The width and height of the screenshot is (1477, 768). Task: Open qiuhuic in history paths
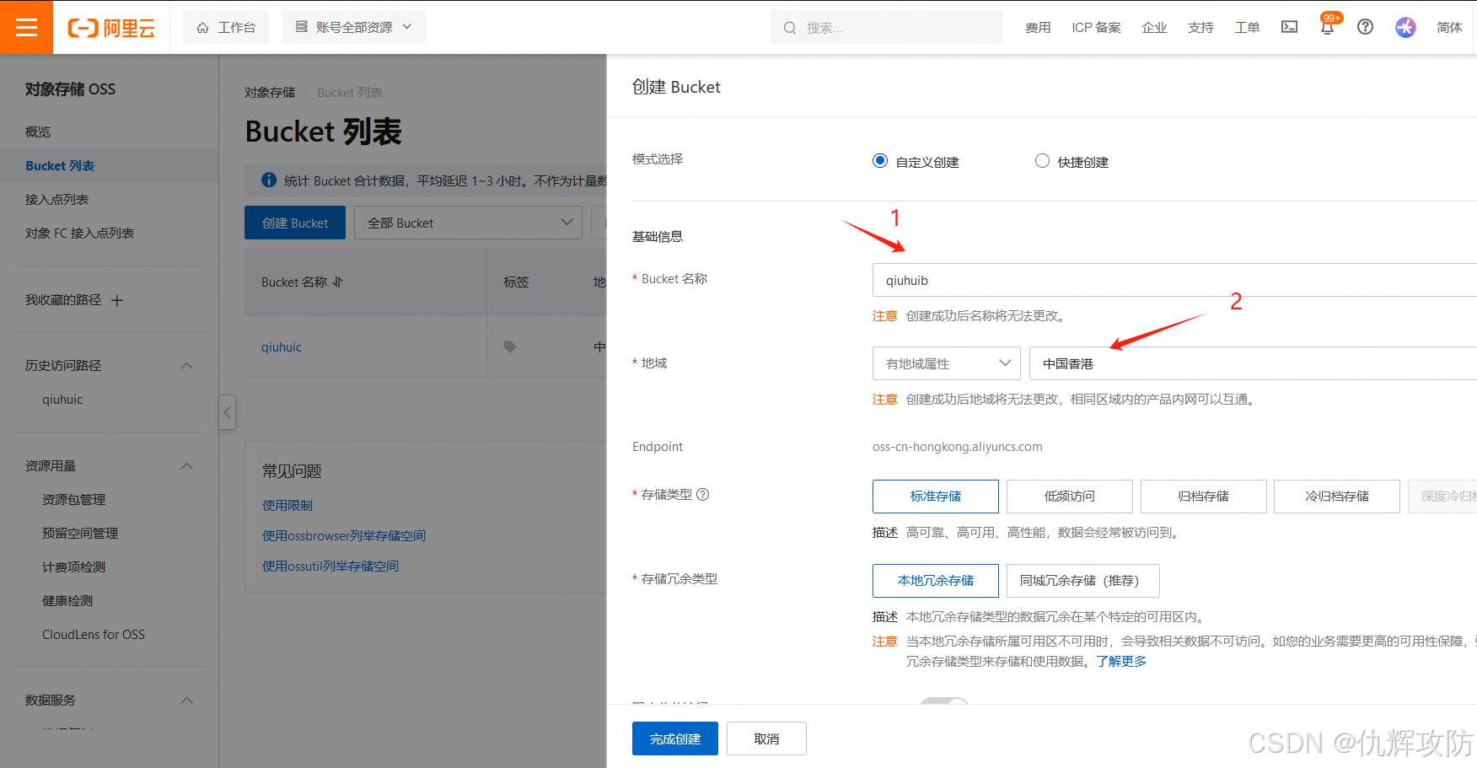click(62, 399)
